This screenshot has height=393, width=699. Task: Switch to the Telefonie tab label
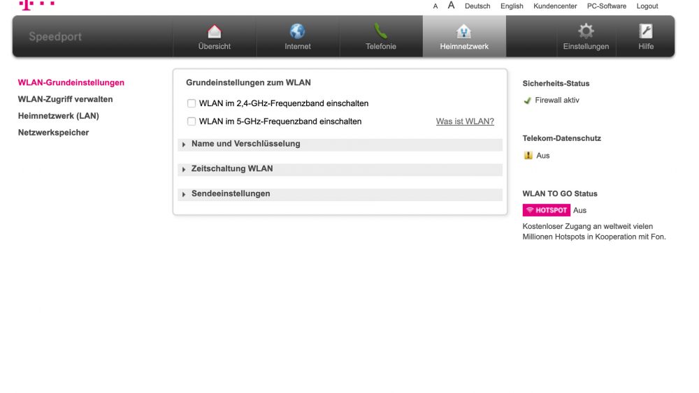click(381, 46)
